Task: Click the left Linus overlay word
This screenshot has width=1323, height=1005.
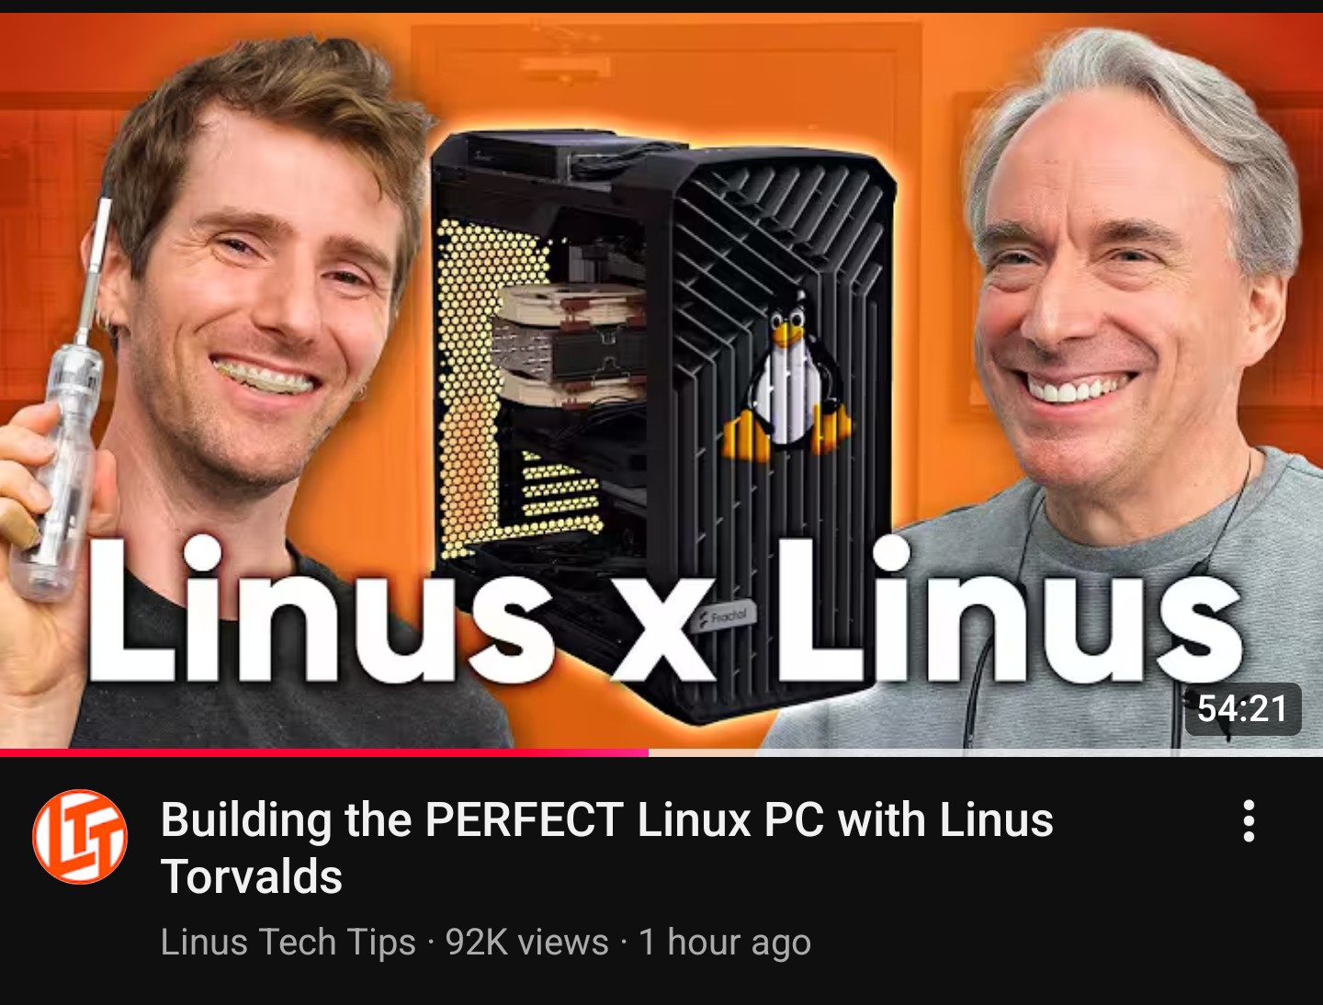Action: point(319,607)
